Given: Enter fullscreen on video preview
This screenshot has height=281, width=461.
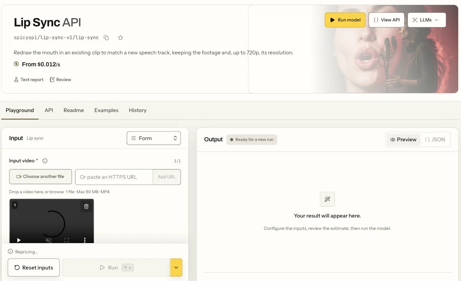Looking at the screenshot, I should (x=67, y=240).
